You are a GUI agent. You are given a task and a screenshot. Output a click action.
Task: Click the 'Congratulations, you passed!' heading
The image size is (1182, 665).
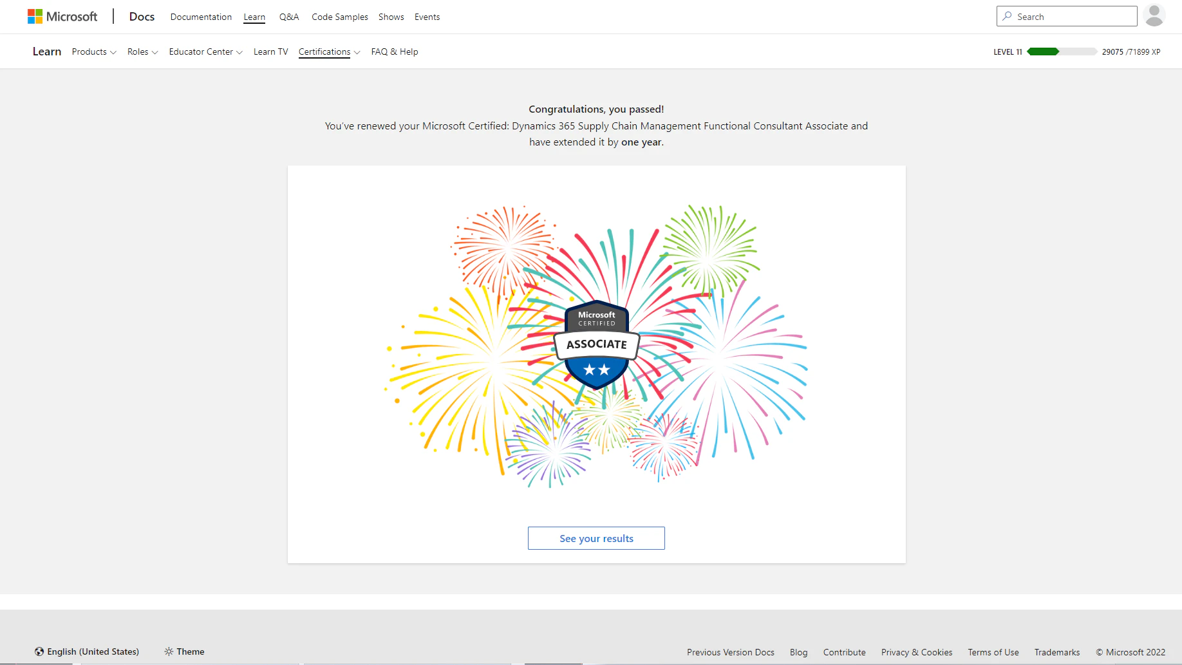(x=596, y=109)
